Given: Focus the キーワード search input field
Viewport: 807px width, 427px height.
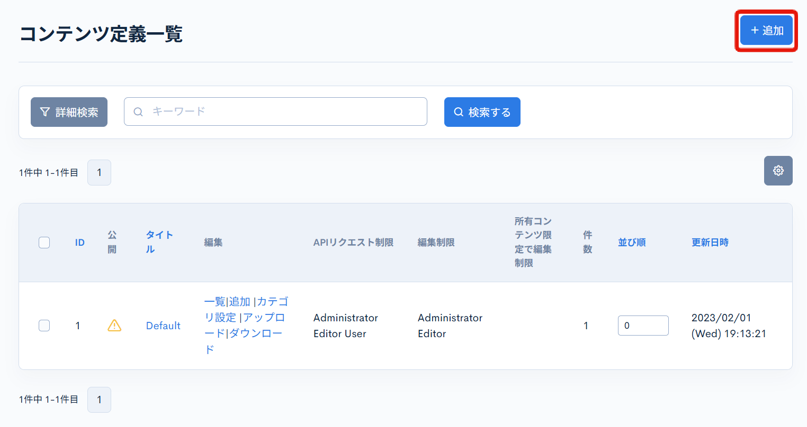Looking at the screenshot, I should [275, 112].
